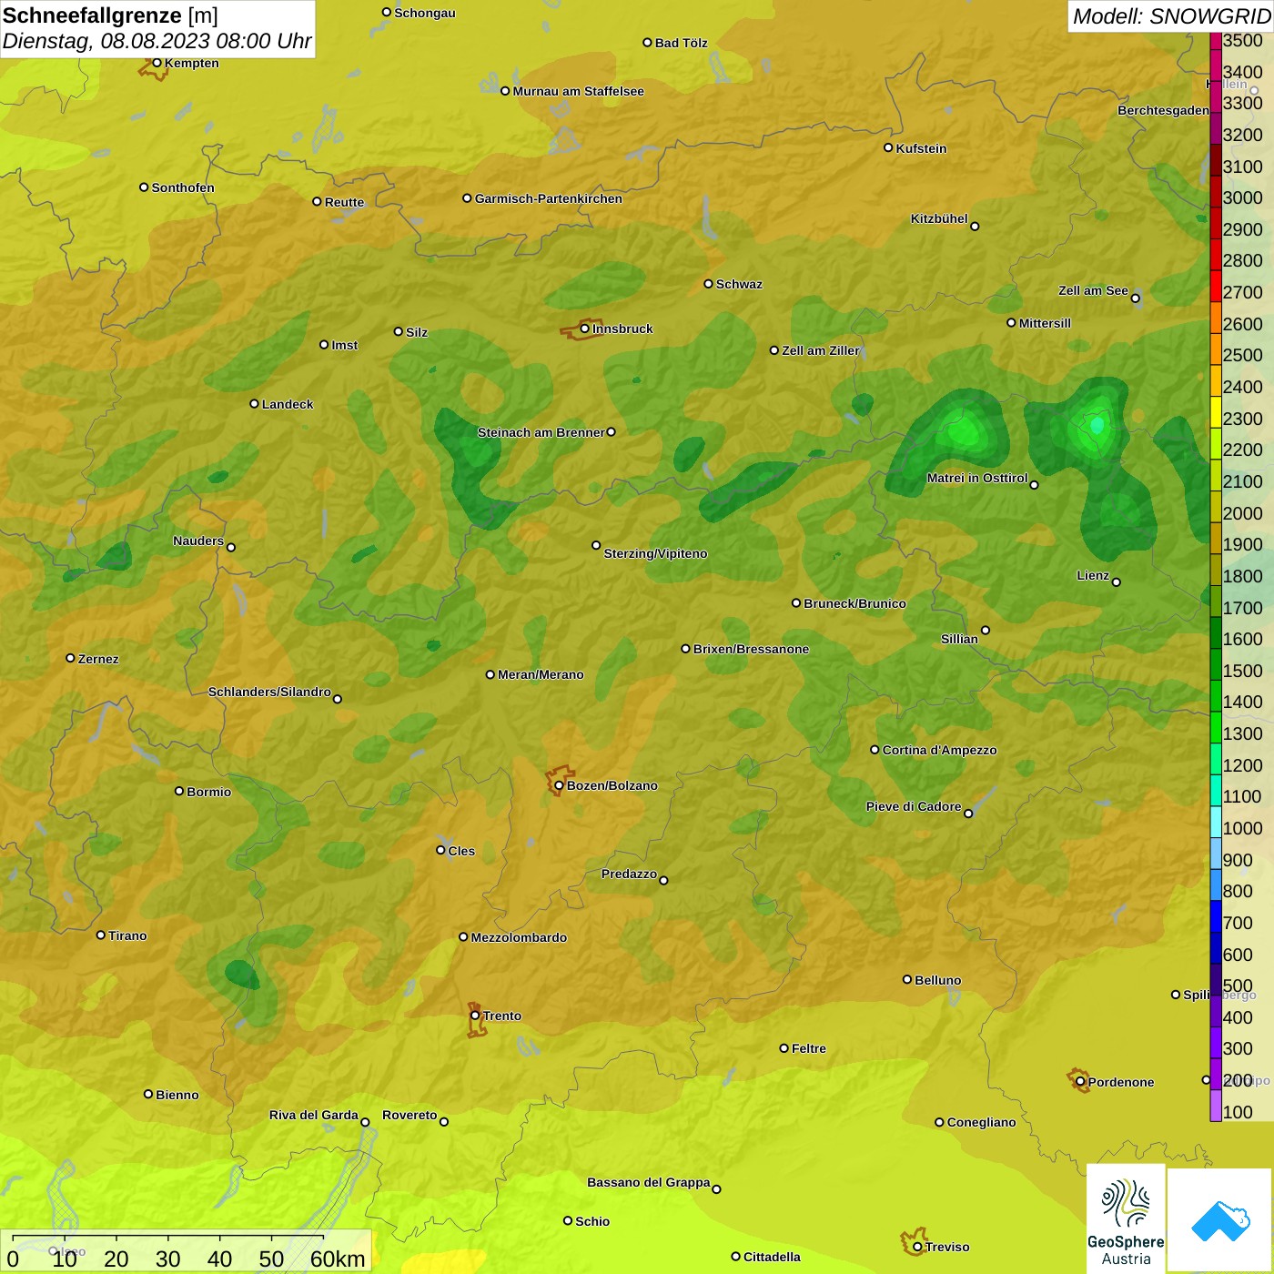Click the Brixen/Bressanone label
Viewport: 1274px width, 1274px height.
pyautogui.click(x=751, y=649)
